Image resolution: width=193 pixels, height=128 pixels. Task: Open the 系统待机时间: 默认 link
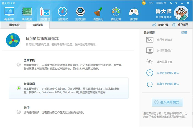coord(168,73)
